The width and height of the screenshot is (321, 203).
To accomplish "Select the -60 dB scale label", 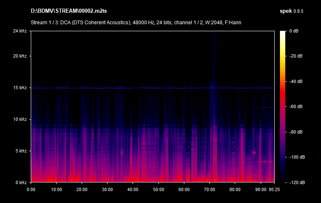I will (296, 107).
